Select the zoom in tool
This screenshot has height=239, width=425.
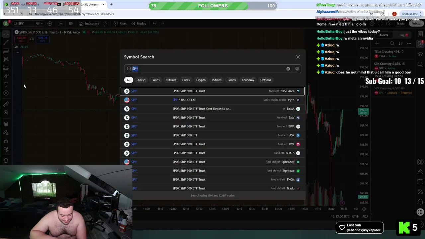click(x=6, y=113)
